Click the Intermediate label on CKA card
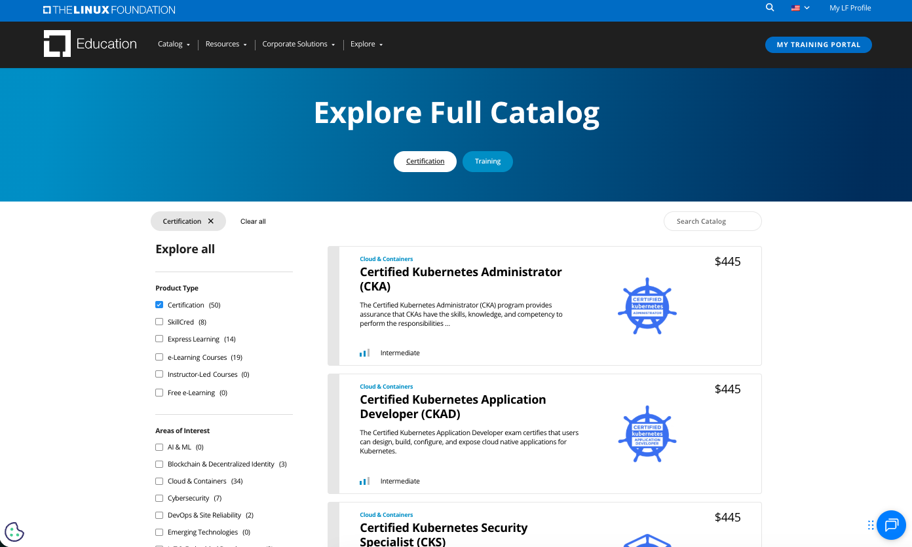Image resolution: width=912 pixels, height=547 pixels. (400, 353)
